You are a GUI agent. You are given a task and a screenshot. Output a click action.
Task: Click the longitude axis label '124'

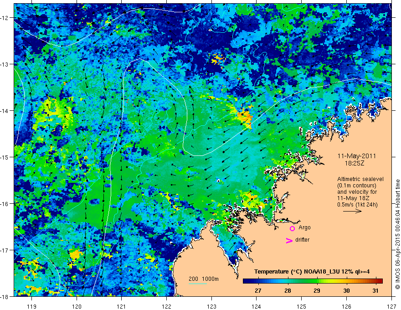pyautogui.click(x=256, y=306)
